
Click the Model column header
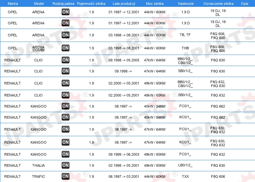pyautogui.click(x=39, y=4)
